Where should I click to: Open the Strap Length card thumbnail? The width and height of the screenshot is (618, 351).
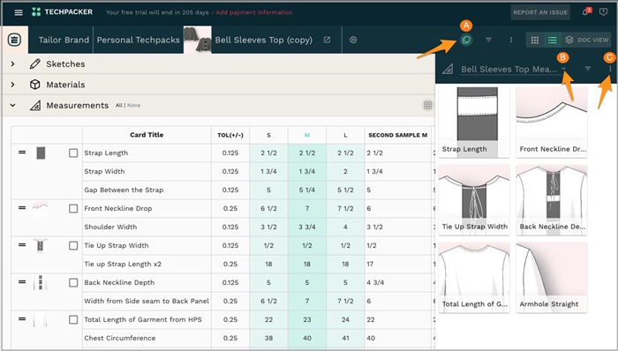tap(474, 122)
